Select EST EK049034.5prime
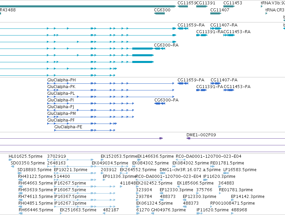This screenshot has width=285, height=215. click(x=110, y=163)
